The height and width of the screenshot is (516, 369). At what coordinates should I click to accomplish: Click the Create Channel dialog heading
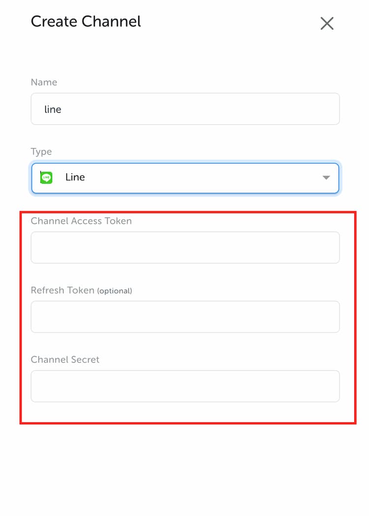coord(86,22)
